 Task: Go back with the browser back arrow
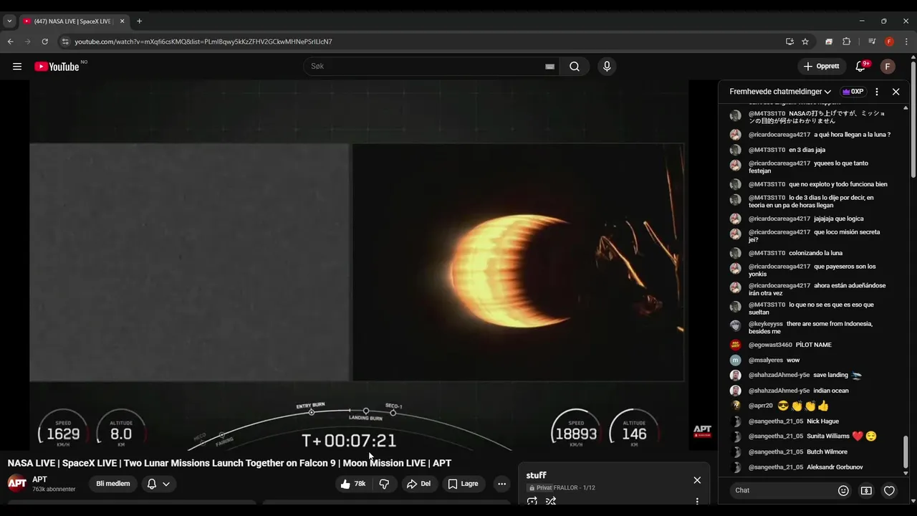click(x=10, y=42)
